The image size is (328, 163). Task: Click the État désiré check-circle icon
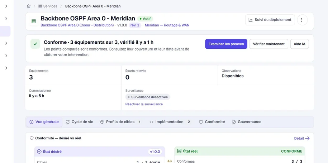coord(39,152)
